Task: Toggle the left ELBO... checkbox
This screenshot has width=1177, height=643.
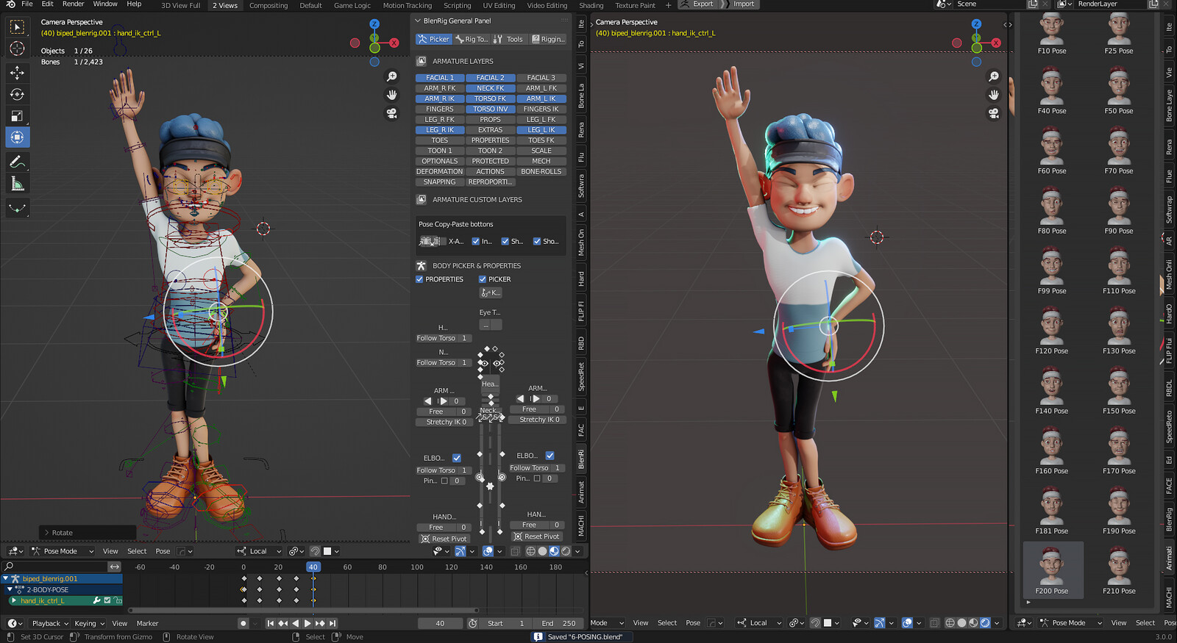Action: coord(457,458)
